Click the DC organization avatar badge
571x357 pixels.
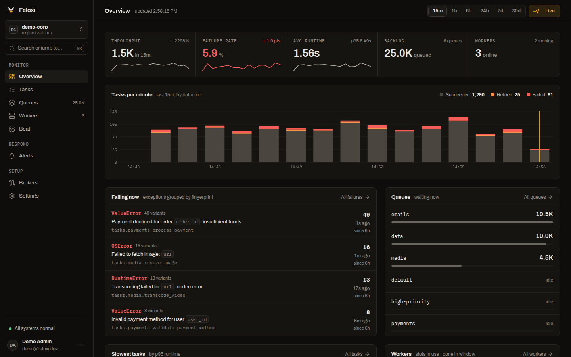(x=13, y=30)
